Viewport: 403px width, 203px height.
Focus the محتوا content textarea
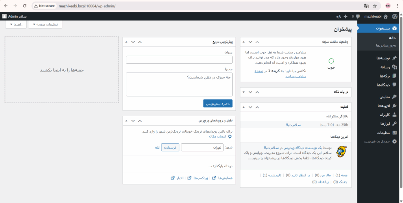tap(179, 84)
